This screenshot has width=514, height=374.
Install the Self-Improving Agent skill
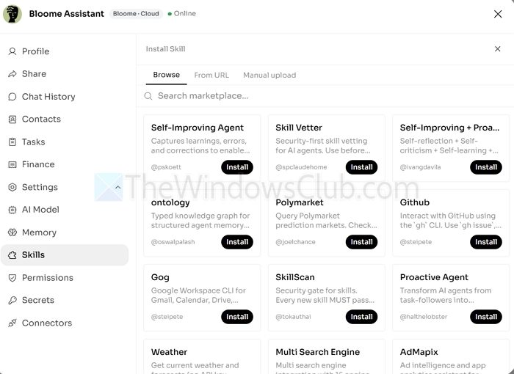tap(237, 167)
